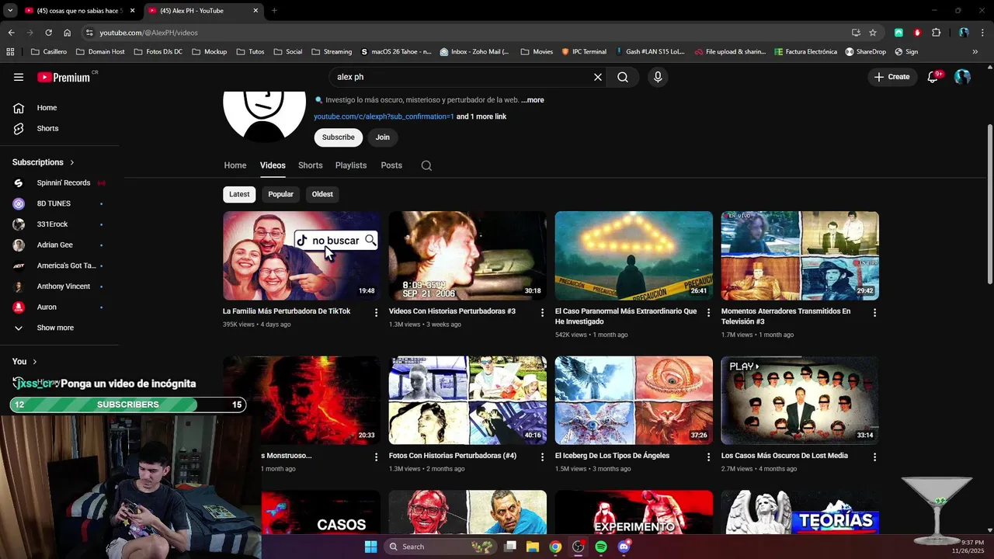The height and width of the screenshot is (559, 994).
Task: Show hidden bookmarks with double chevron
Action: 975,52
